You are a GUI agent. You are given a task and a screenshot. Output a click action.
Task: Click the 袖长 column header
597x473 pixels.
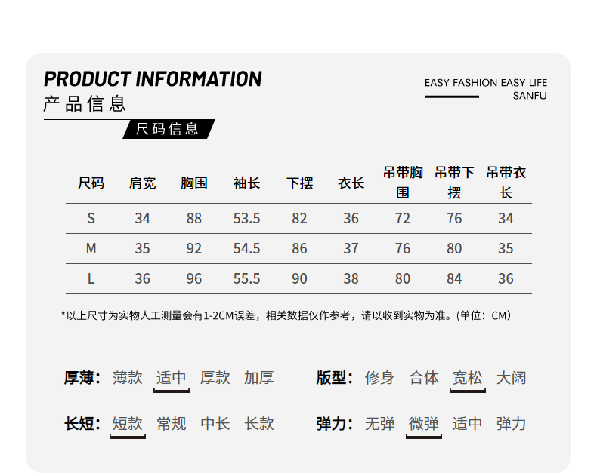246,183
